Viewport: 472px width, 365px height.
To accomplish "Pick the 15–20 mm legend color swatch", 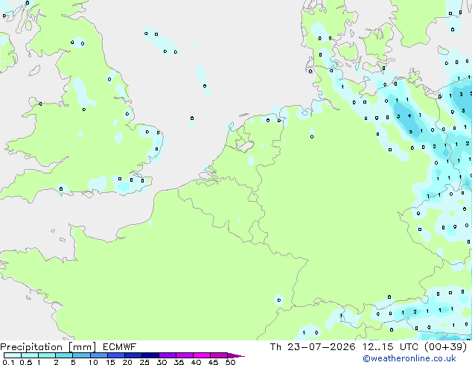I will pos(116,355).
